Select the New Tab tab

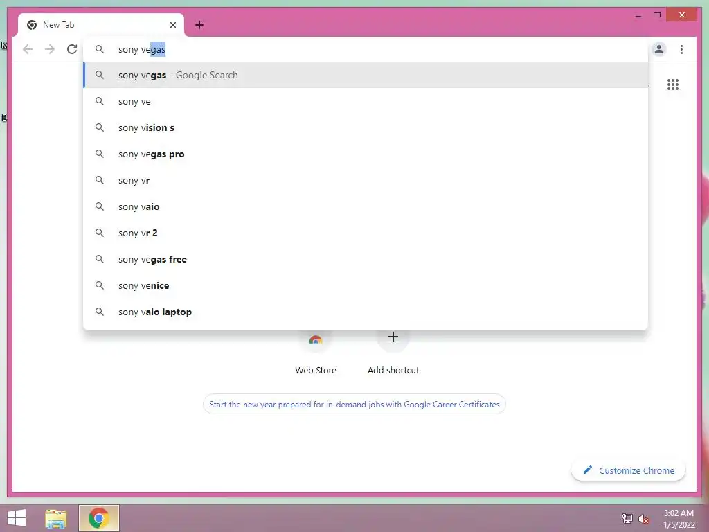click(x=101, y=25)
